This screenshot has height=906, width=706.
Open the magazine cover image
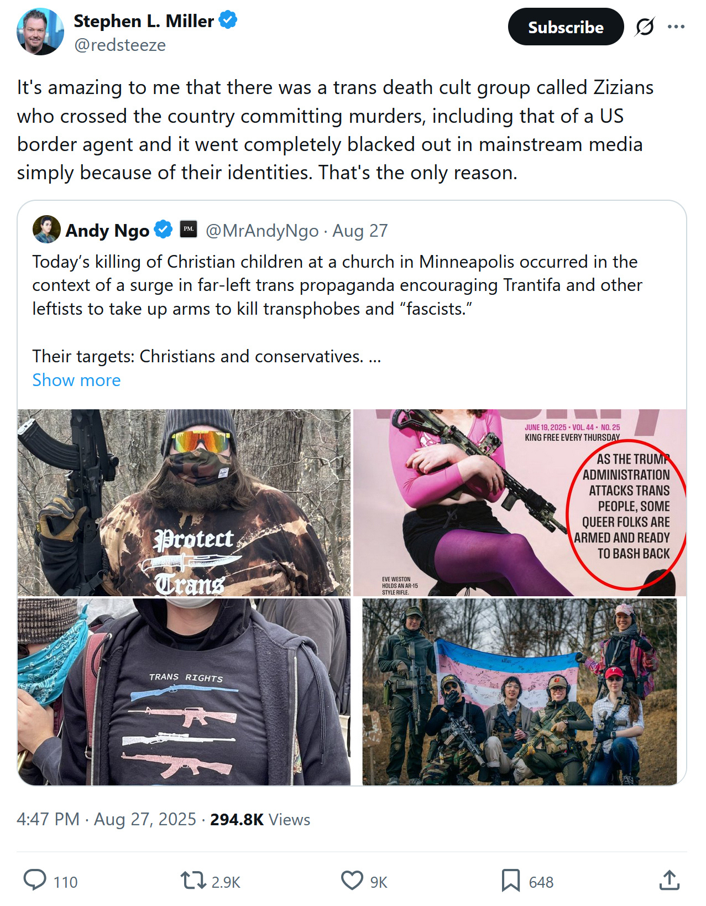520,502
